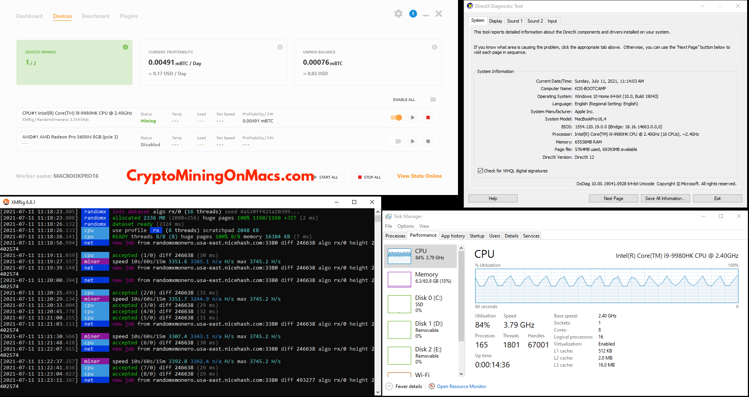Open the App history tab
749x397 pixels.
tap(453, 236)
